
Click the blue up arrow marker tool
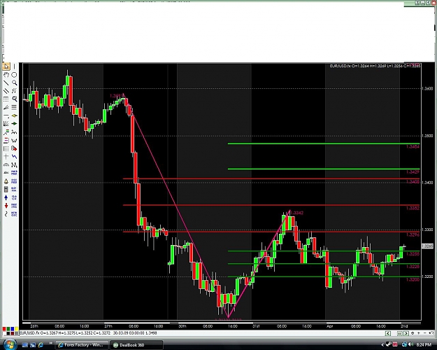[x=6, y=197]
